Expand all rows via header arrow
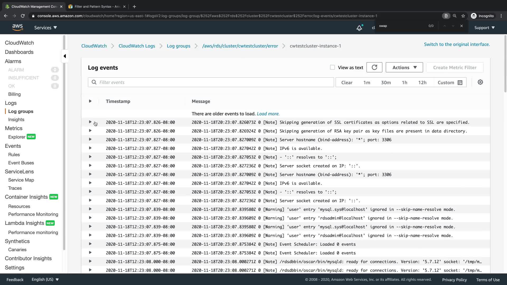Viewport: 507px width, 285px height. pyautogui.click(x=90, y=101)
